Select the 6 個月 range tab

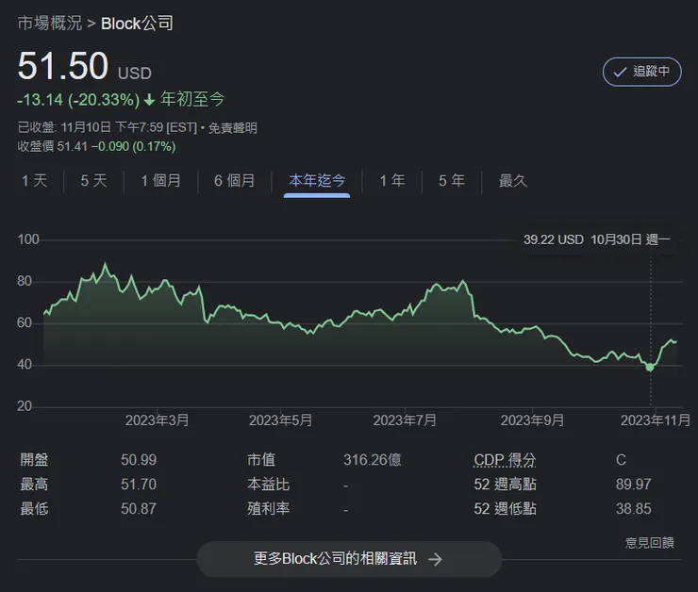pos(235,181)
